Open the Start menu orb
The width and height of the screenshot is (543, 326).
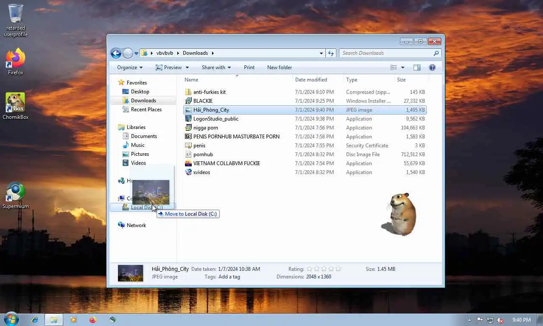coord(11,319)
